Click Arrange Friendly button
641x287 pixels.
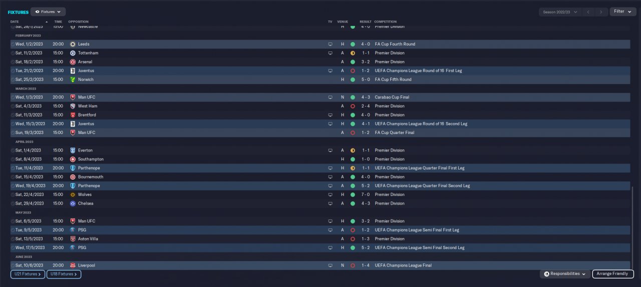[x=613, y=274]
